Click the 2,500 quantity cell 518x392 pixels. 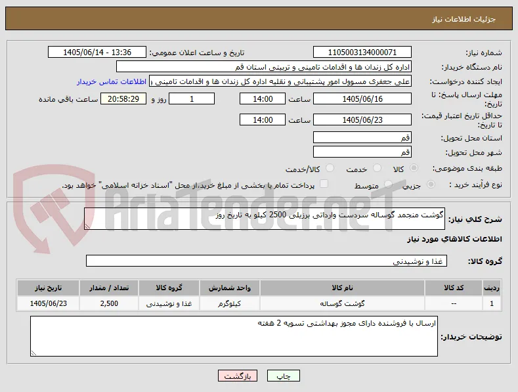[x=109, y=303]
